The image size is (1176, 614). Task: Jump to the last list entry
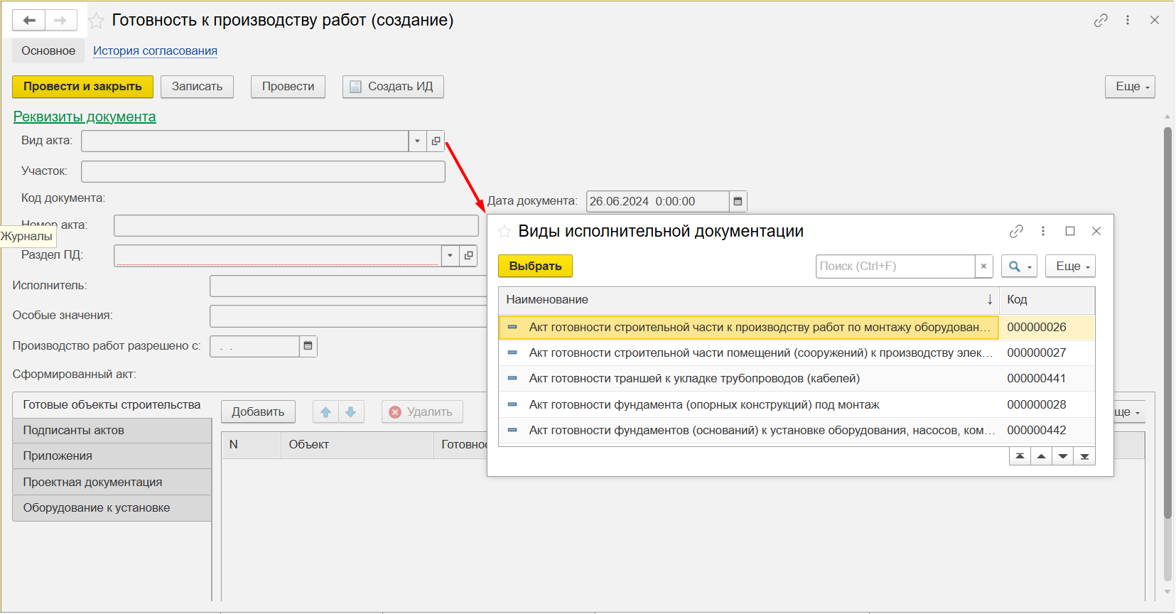click(x=1084, y=456)
